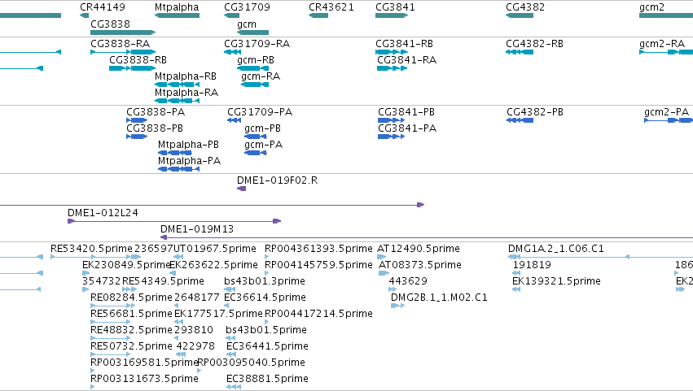Screen dimensions: 693x391
Task: Click the CG3841-RB transcript label
Action: 405,44
